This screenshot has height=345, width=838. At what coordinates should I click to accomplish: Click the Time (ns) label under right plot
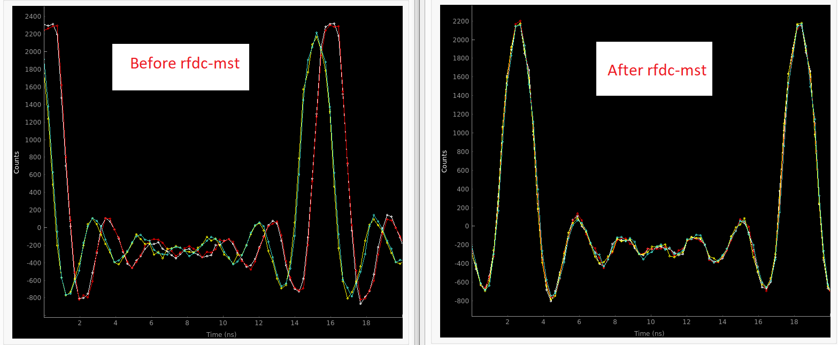tap(649, 333)
